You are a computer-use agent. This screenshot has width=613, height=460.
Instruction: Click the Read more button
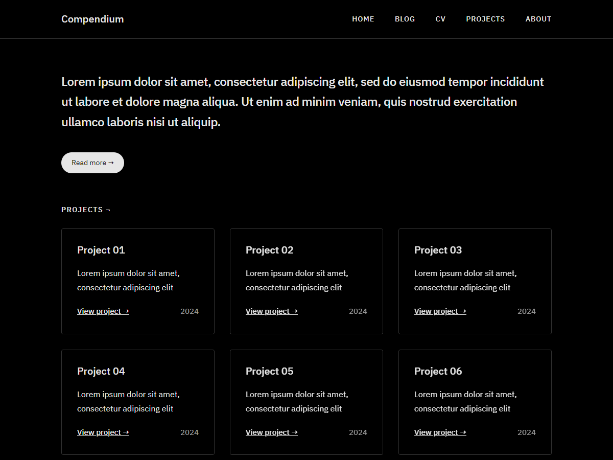tap(92, 163)
